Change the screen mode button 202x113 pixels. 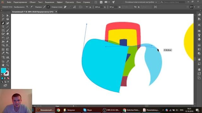pyautogui.click(x=5, y=85)
